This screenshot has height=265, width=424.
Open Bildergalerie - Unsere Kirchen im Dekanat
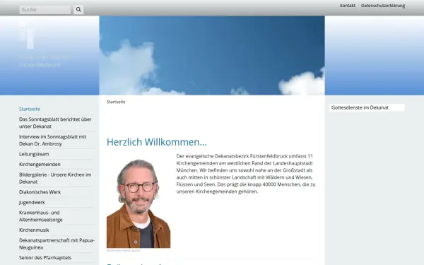click(x=55, y=178)
